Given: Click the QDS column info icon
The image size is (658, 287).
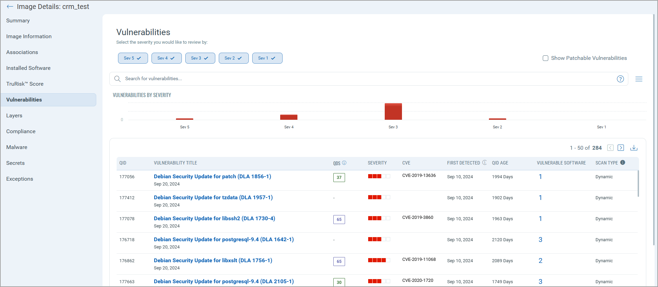Looking at the screenshot, I should pos(344,163).
